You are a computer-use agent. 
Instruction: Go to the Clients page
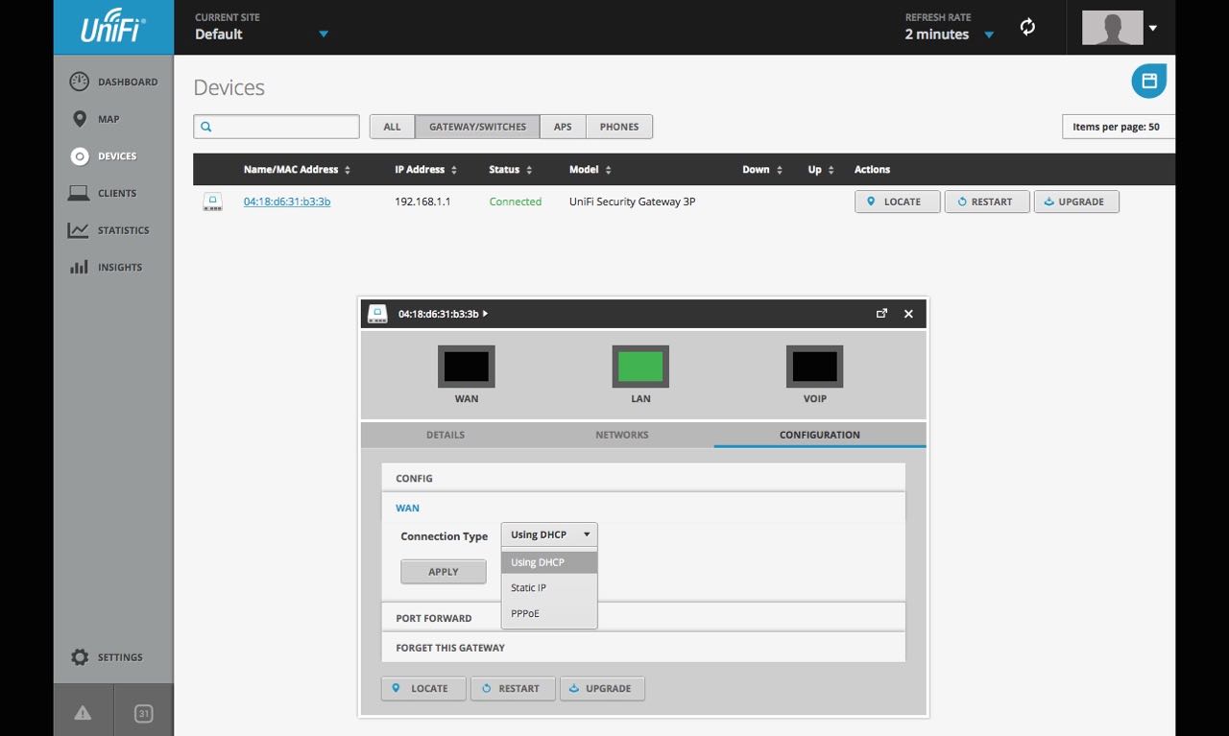tap(80, 193)
